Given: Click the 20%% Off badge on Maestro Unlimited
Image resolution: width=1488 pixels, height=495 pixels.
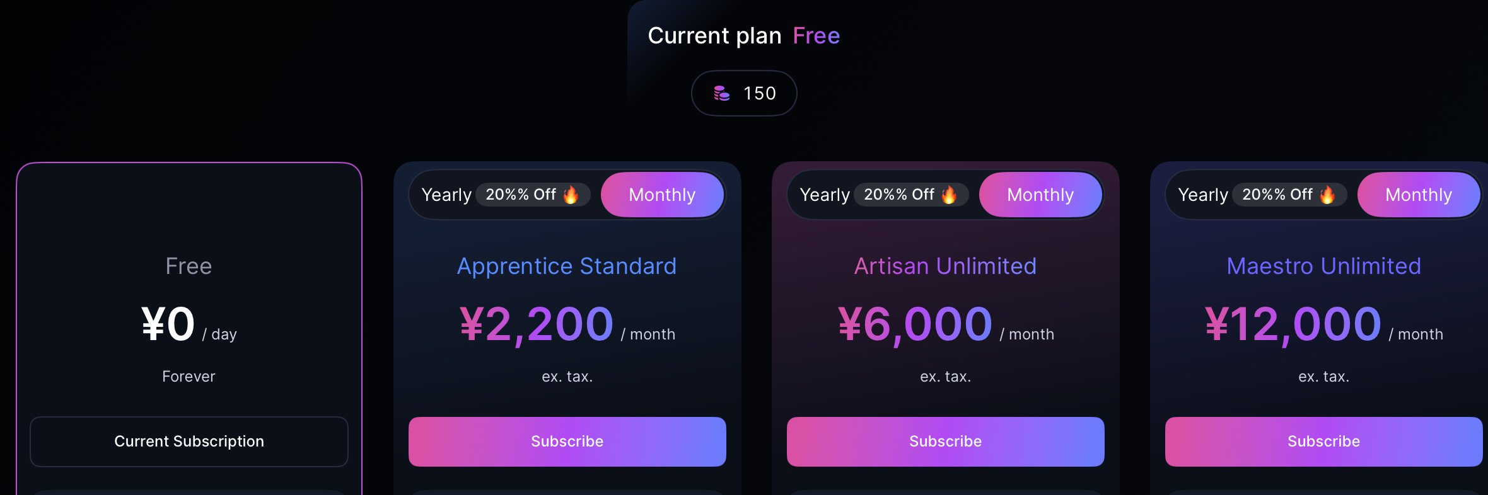Looking at the screenshot, I should (x=1289, y=195).
